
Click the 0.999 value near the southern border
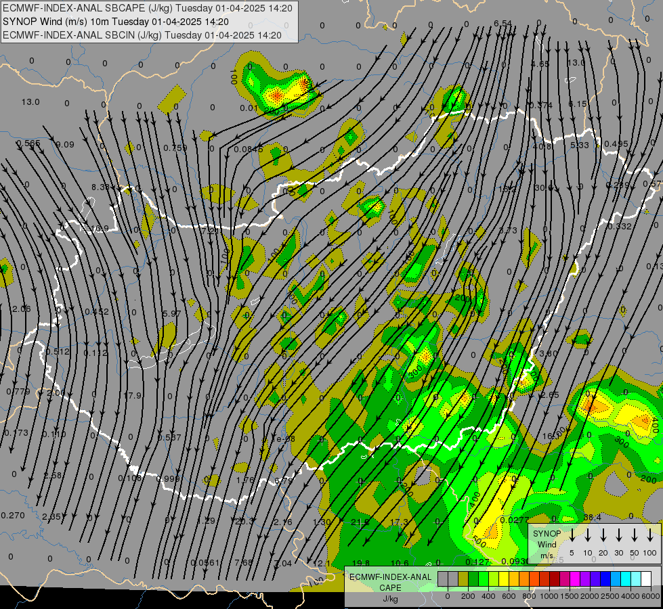click(x=168, y=479)
